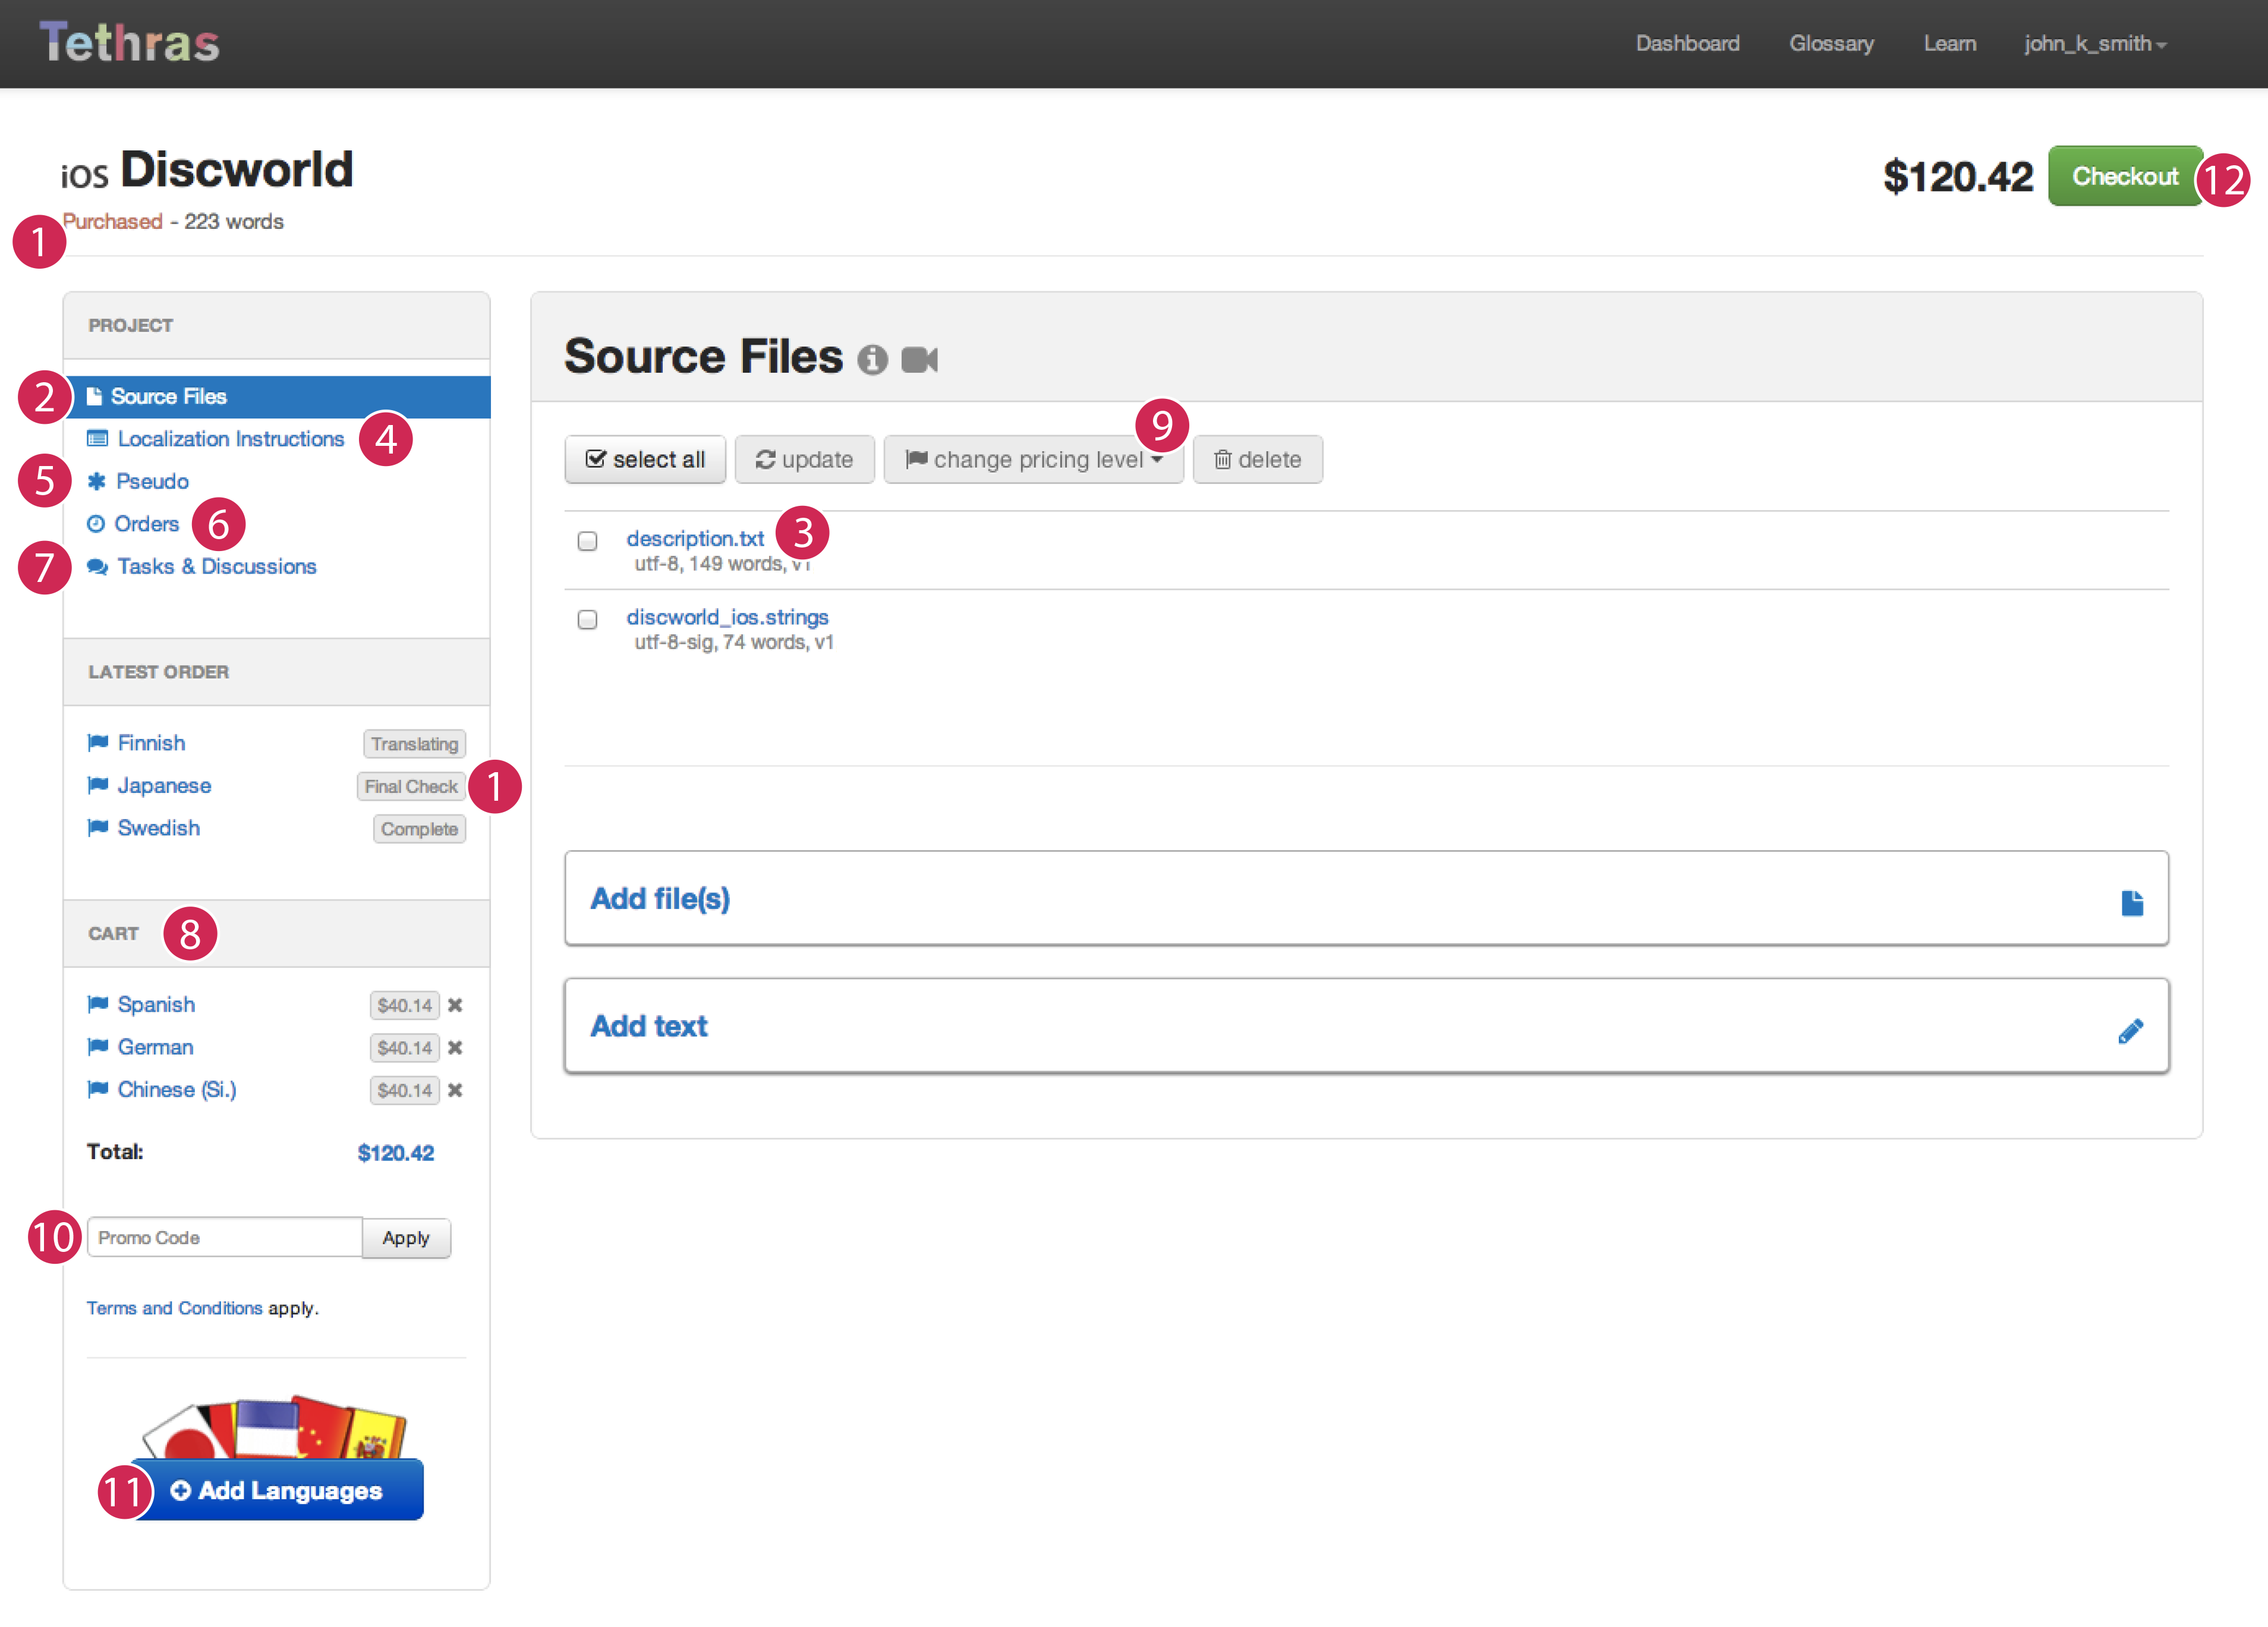Click the info icon beside Source Files heading
Viewport: 2268px width, 1627px height.
pos(872,360)
